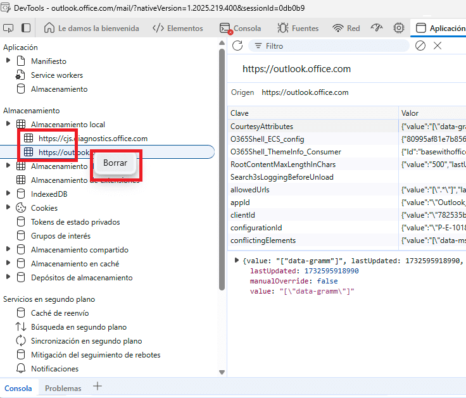Select https://cjs.diagnostics.office.com storage entry
Viewport: 466px width, 398px height.
[x=93, y=139]
